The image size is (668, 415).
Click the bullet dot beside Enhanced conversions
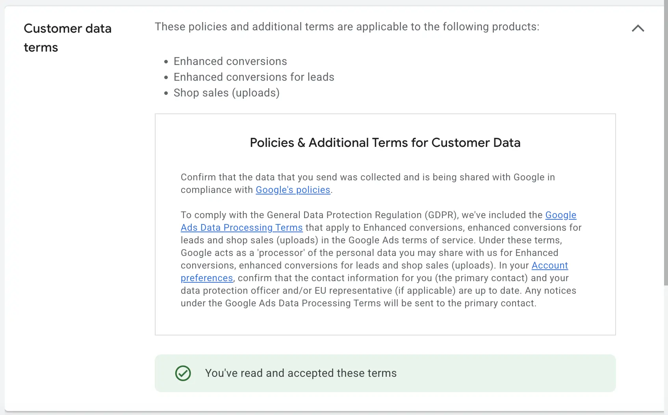tap(166, 62)
